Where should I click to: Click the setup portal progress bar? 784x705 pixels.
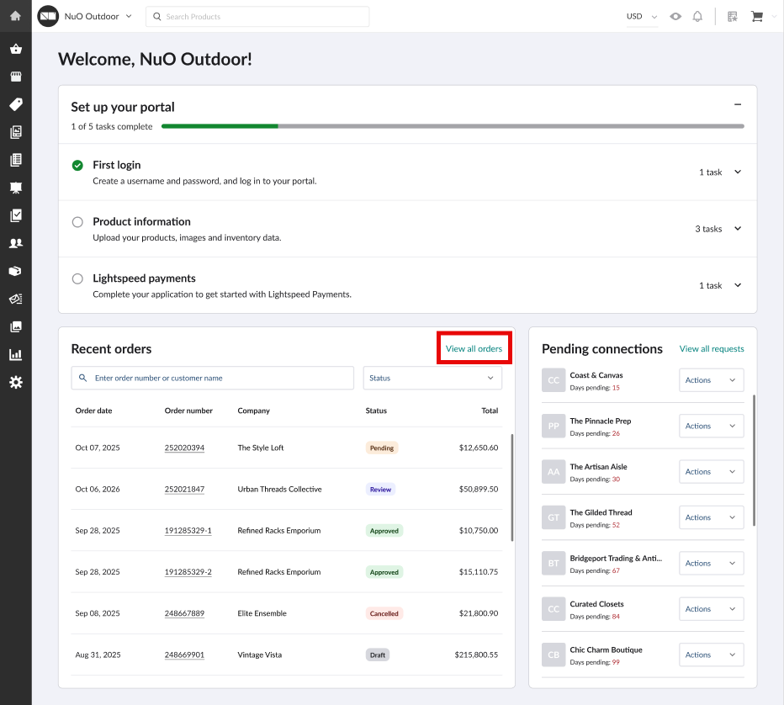tap(452, 126)
